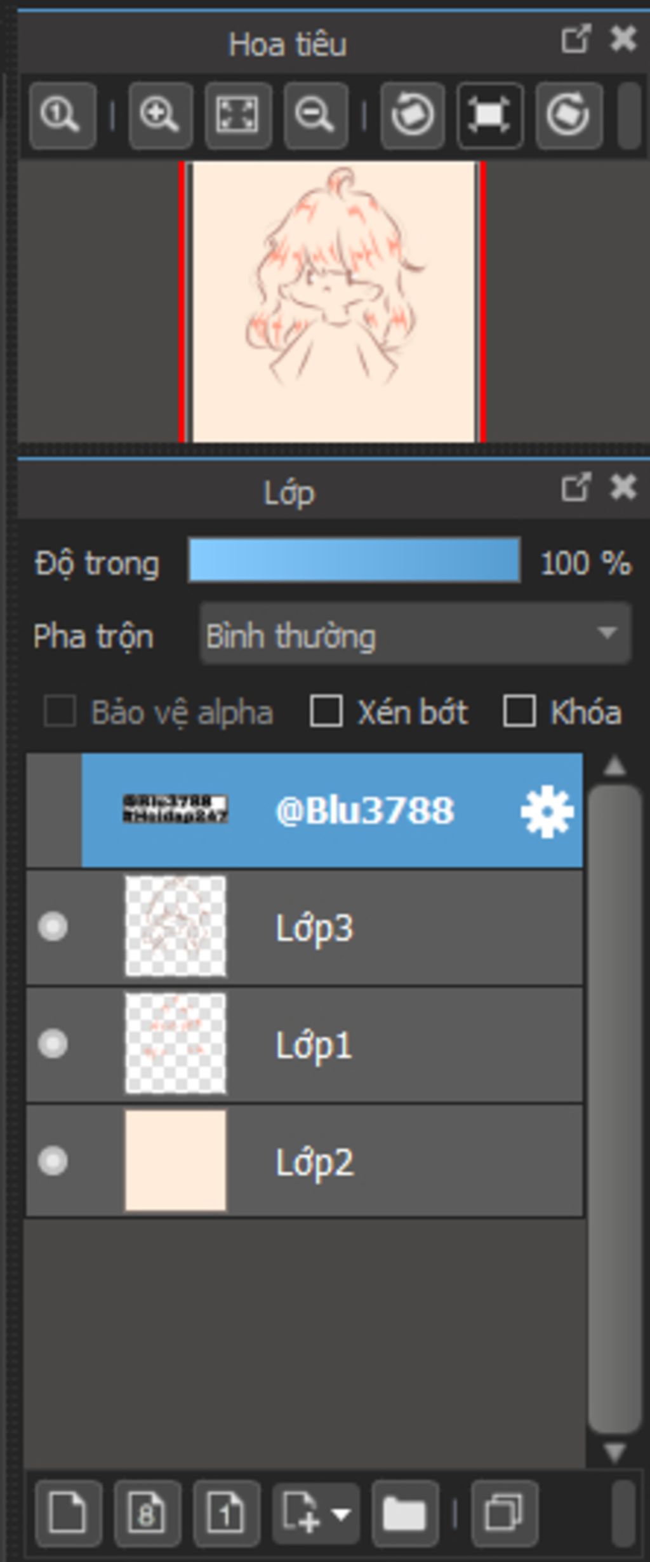Fit canvas to window in navigator
Viewport: 650px width, 1562px height.
click(x=238, y=116)
